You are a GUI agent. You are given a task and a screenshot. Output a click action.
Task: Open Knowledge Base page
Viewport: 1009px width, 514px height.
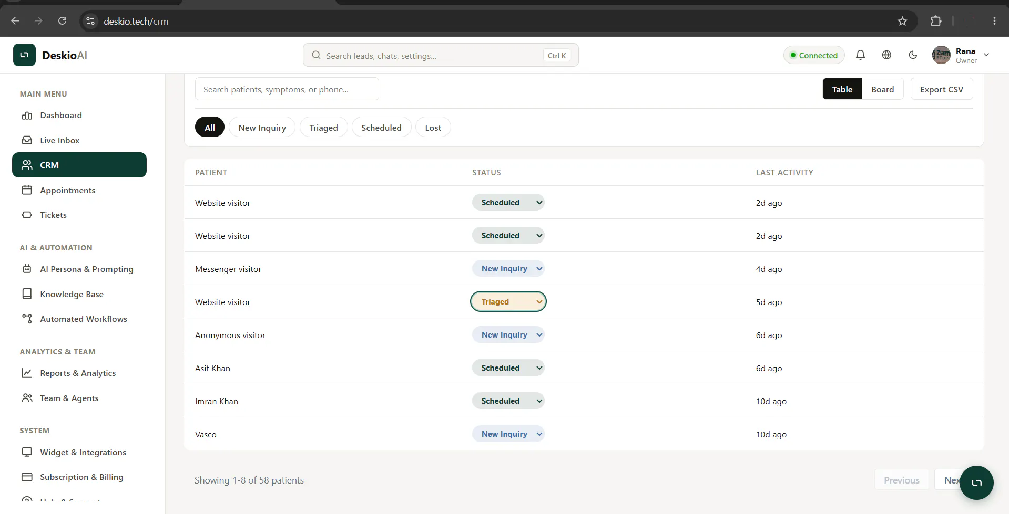(x=79, y=294)
